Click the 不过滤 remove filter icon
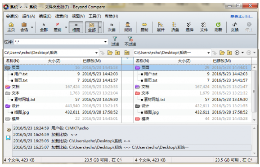Screen dimensions: 260x167 point(130,41)
